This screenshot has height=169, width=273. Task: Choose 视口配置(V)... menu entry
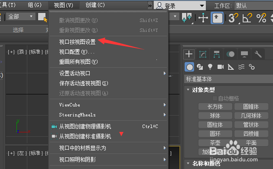[77, 52]
